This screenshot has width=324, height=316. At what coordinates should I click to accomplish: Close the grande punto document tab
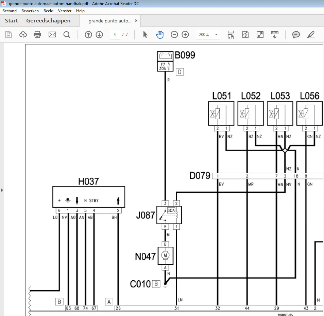pos(136,21)
